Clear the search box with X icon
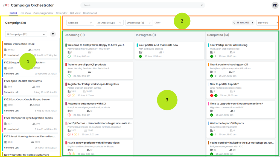 click(x=202, y=5)
